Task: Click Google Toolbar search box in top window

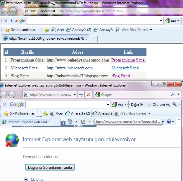Action: (93, 21)
